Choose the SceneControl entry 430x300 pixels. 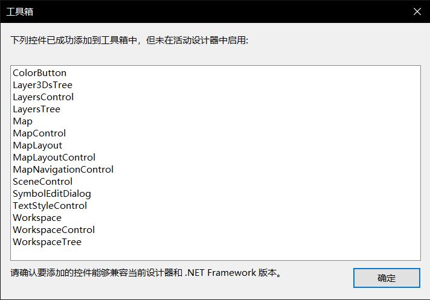42,181
